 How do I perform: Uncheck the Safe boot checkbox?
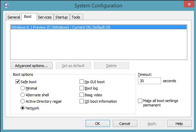17,82
